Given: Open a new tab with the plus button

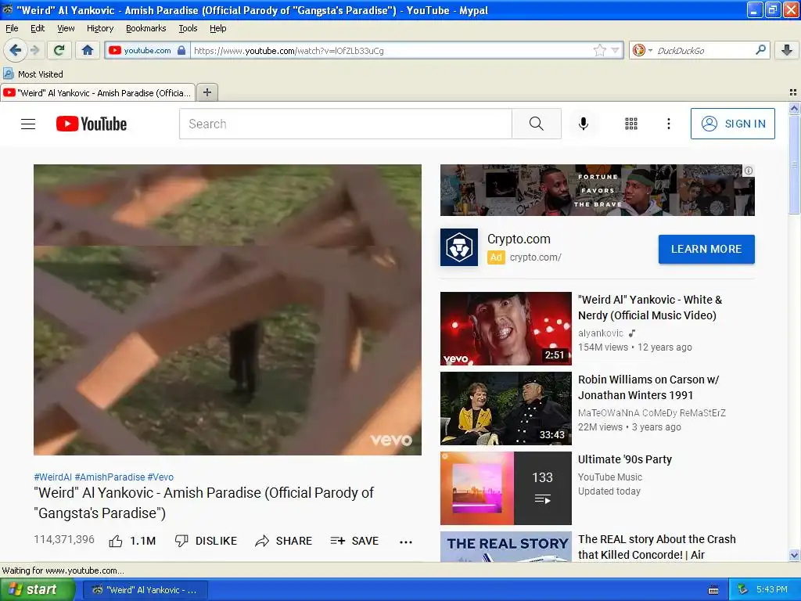Looking at the screenshot, I should coord(207,92).
